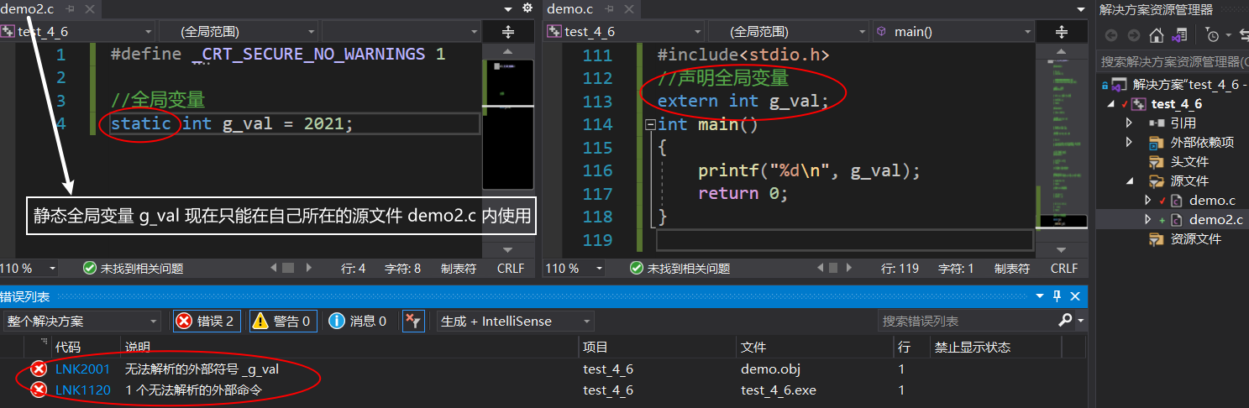Screen dimensions: 1249x408
Task: Collapse the main() function outline
Action: (x=649, y=124)
